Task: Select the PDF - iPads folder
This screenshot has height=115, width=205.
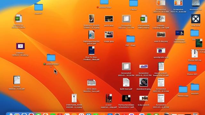Action: click(x=130, y=39)
